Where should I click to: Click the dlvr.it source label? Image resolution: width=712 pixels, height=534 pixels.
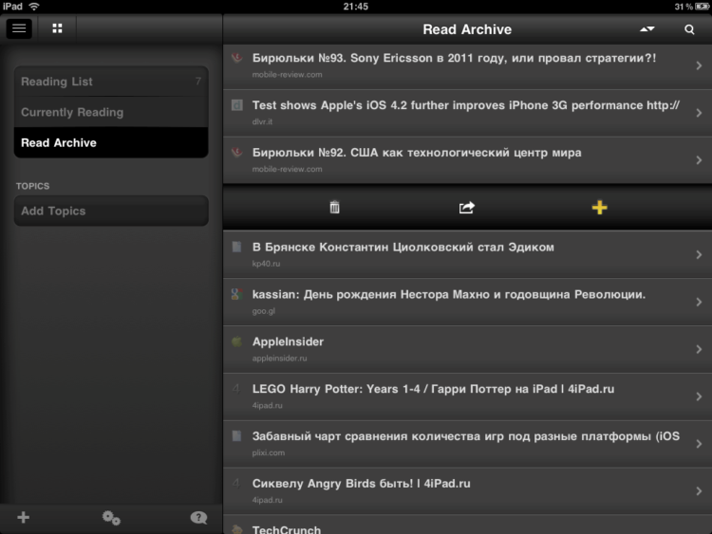[262, 121]
